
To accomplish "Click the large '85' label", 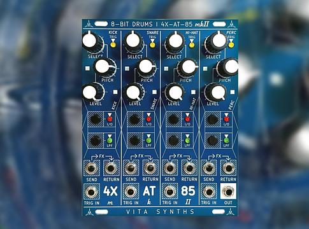I will coord(188,191).
